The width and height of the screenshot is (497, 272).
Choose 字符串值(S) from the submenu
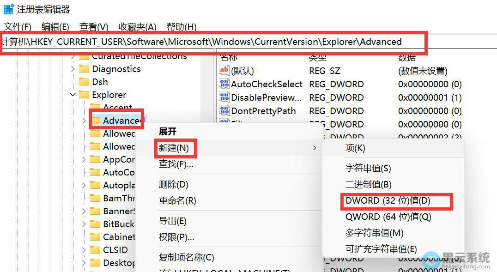tap(368, 169)
